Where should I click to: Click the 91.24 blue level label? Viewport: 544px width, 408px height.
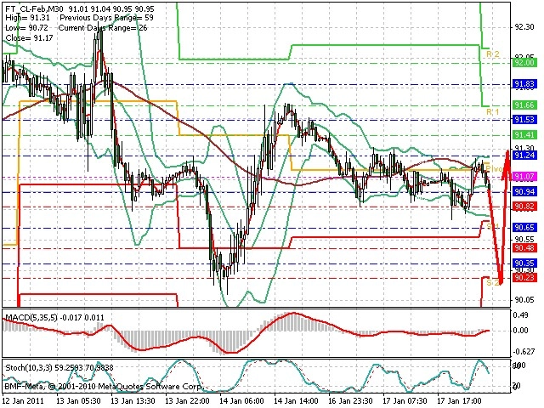tap(524, 155)
